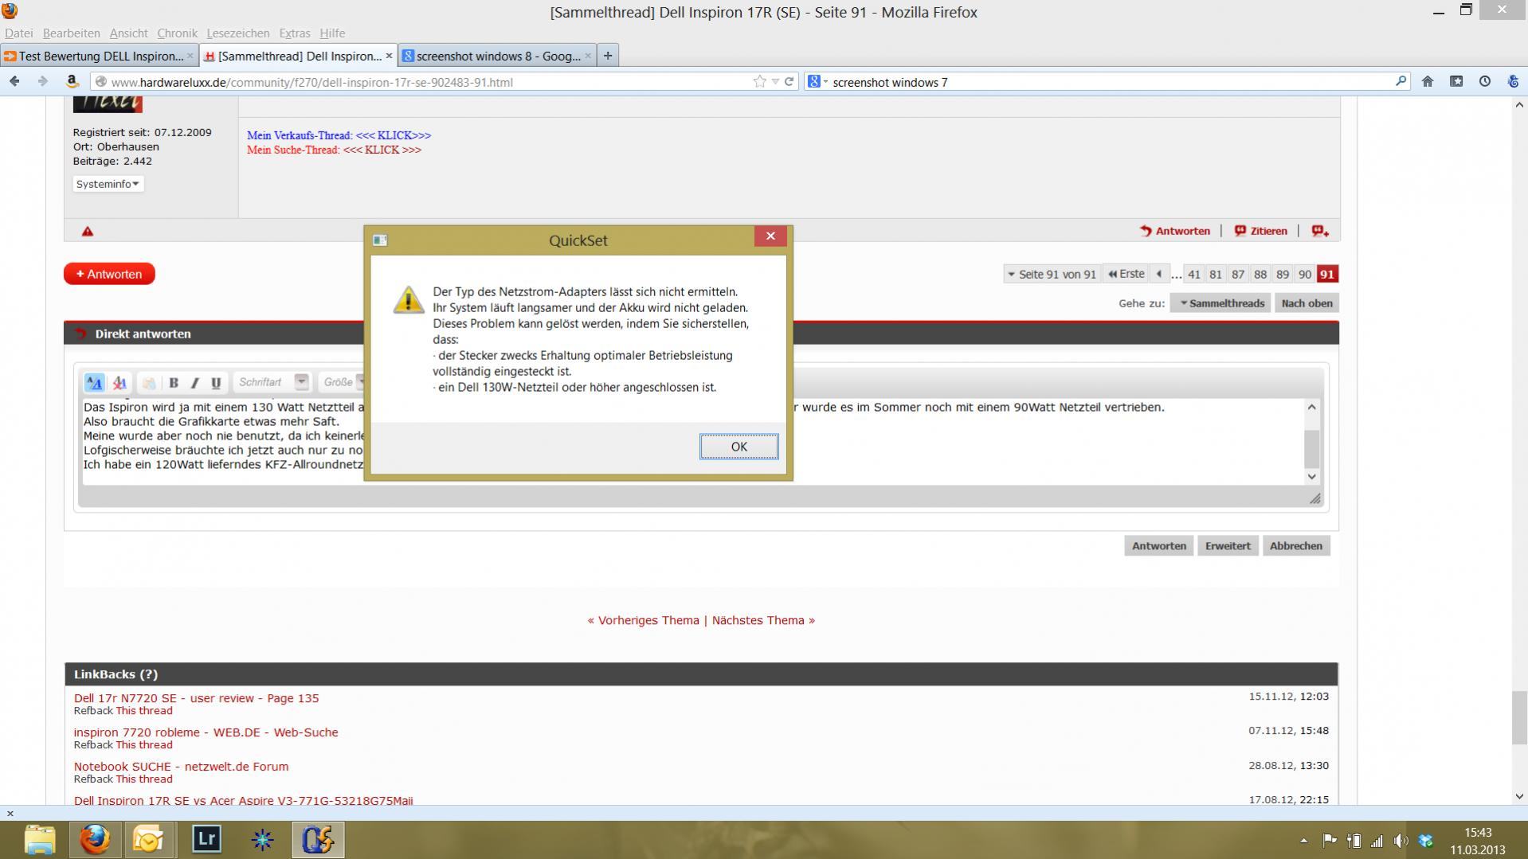
Task: Toggle bold formatting in the editor
Action: click(173, 383)
